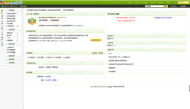Viewport: 190px width, 109px height.
Task: Click the 功能搜索 search input field
Action: pyautogui.click(x=154, y=6)
